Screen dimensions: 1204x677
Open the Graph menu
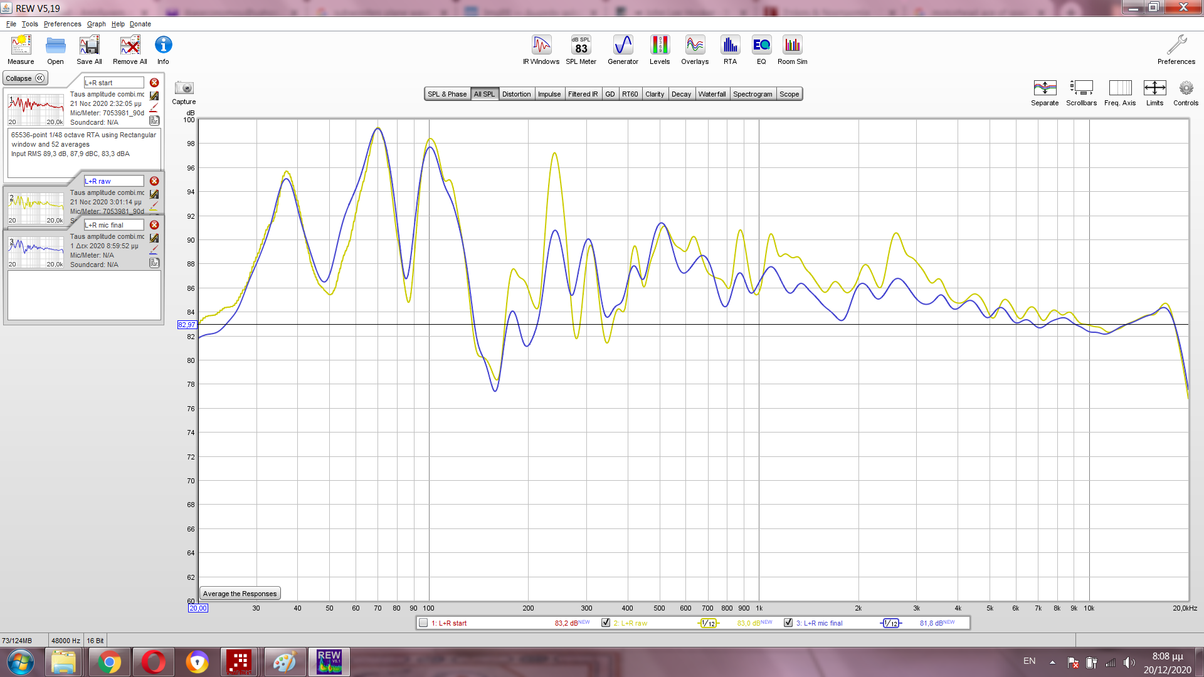click(x=96, y=24)
